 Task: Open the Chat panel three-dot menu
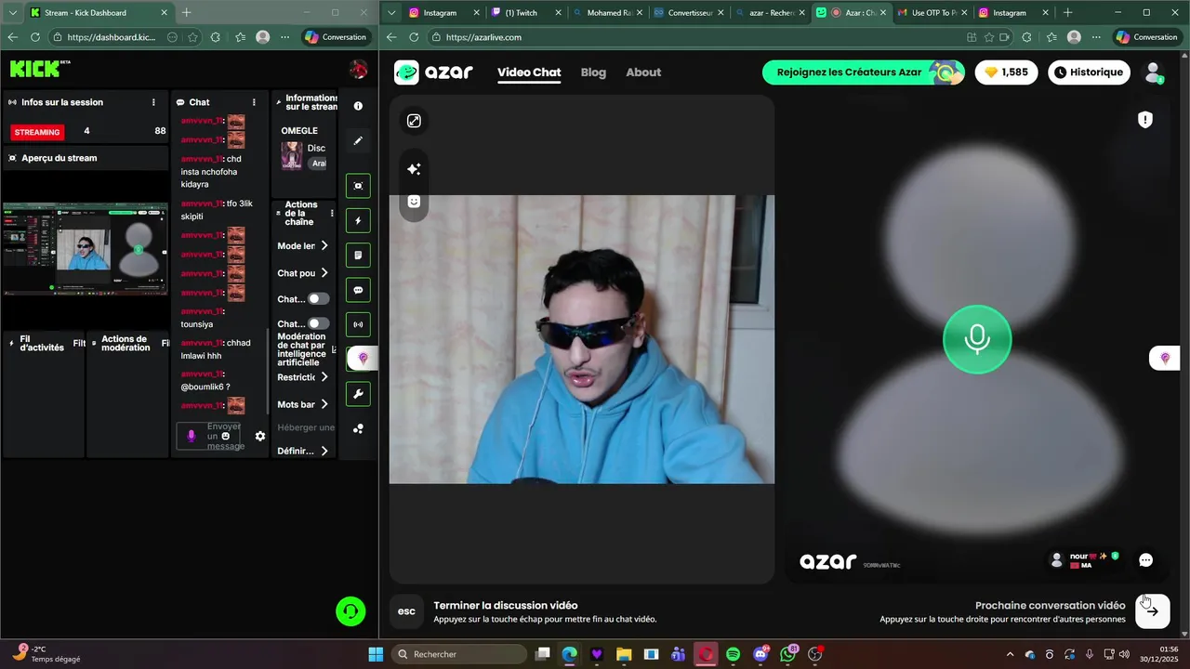(x=254, y=102)
